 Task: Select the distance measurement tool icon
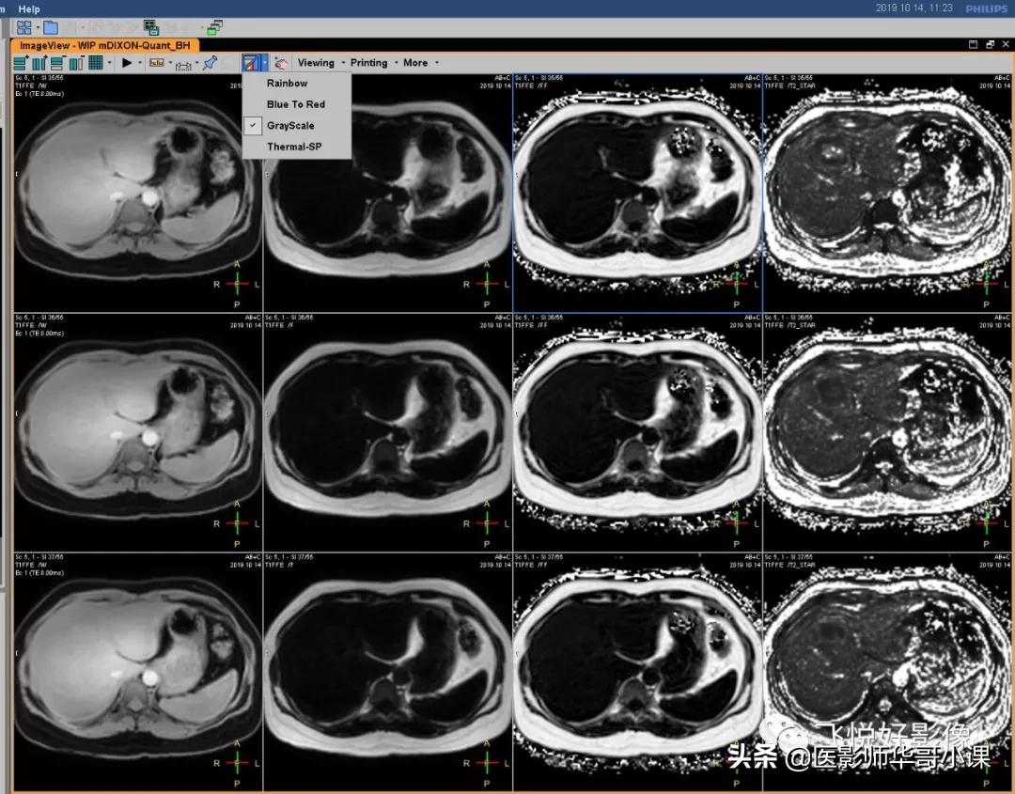point(183,63)
